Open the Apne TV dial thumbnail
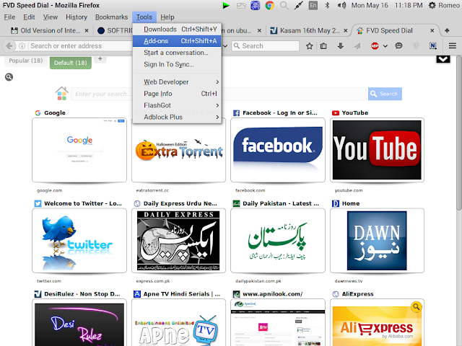Image resolution: width=462 pixels, height=346 pixels. [x=178, y=323]
